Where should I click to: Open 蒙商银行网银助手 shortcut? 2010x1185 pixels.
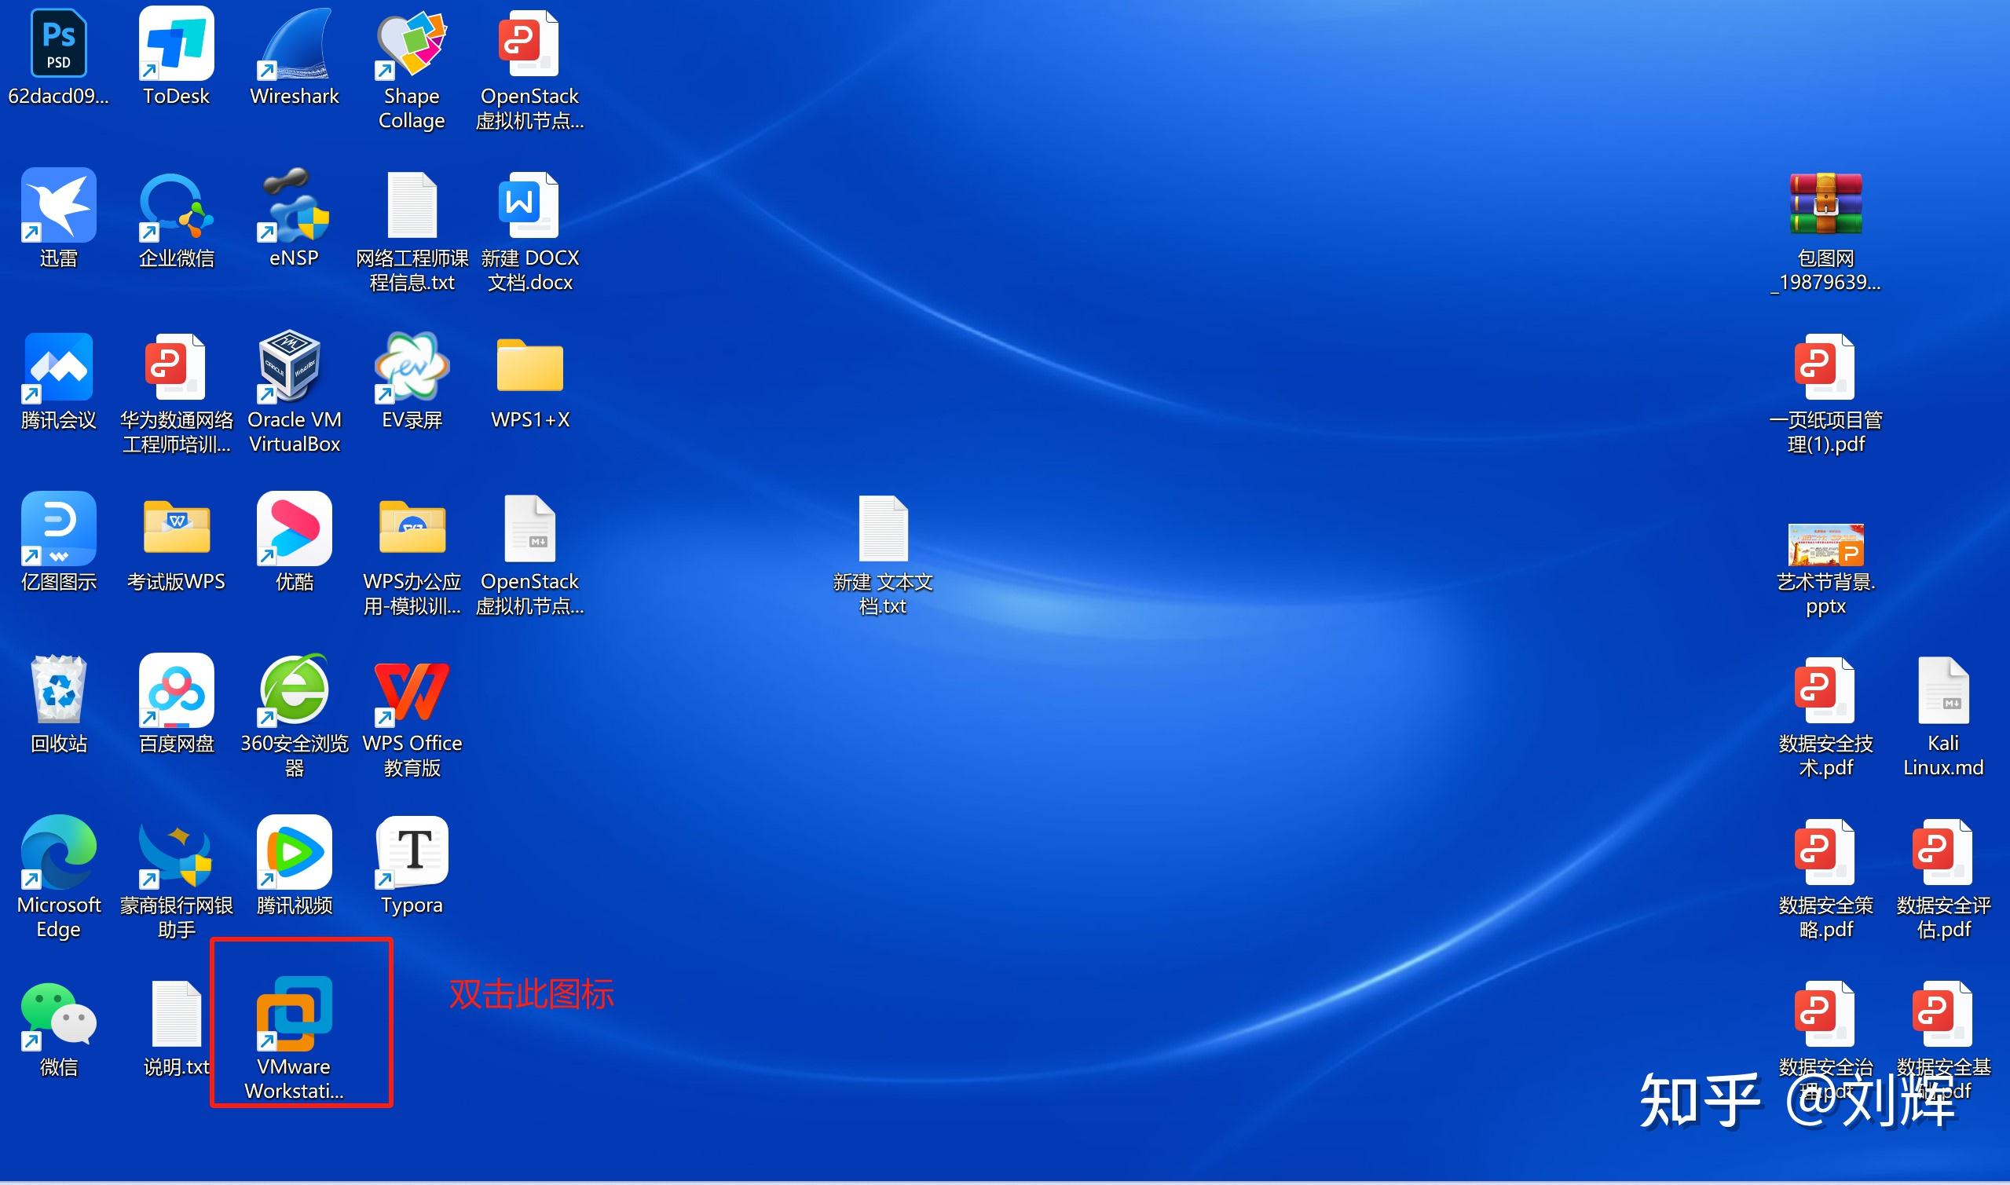(176, 856)
